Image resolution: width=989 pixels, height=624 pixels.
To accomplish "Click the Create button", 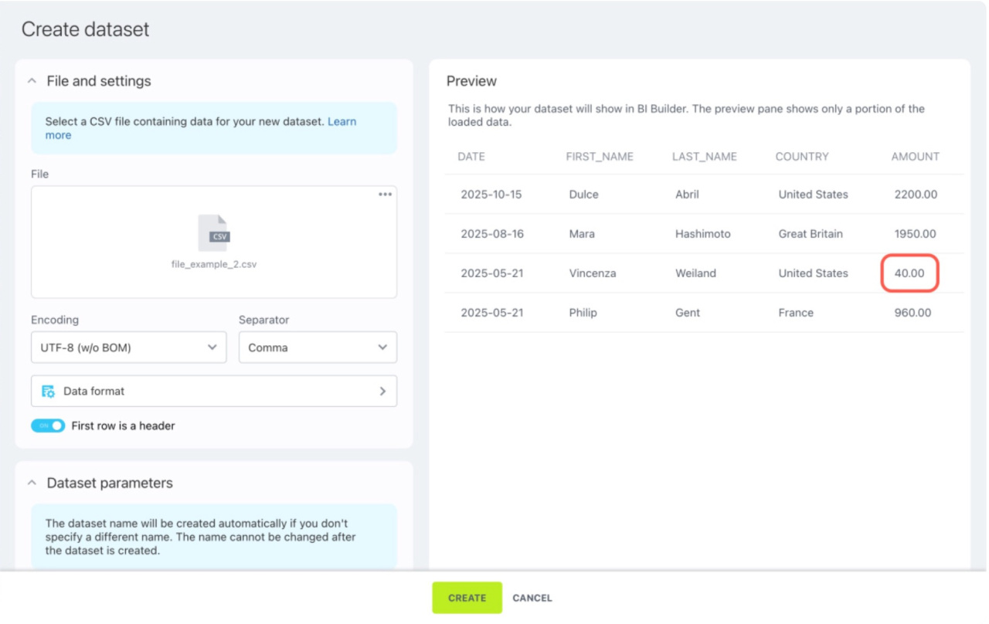I will (x=467, y=598).
